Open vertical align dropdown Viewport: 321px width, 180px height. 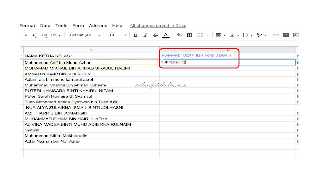coord(234,35)
